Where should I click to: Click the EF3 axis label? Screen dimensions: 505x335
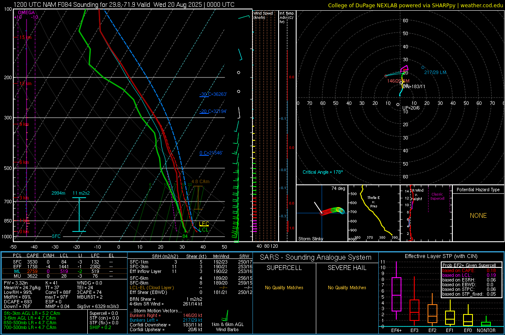[x=414, y=330]
